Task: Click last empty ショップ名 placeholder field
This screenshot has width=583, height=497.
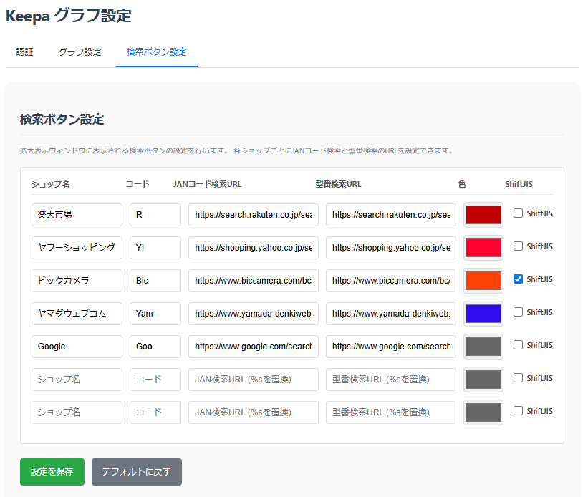Action: coord(77,412)
